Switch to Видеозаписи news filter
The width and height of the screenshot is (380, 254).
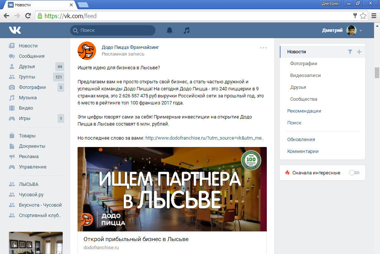tap(305, 76)
